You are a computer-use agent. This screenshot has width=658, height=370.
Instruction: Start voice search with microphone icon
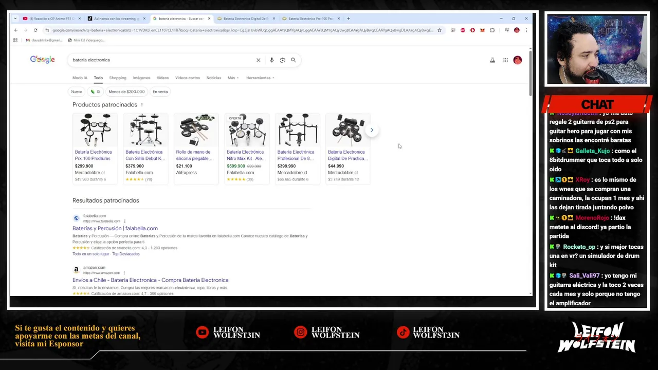point(271,60)
